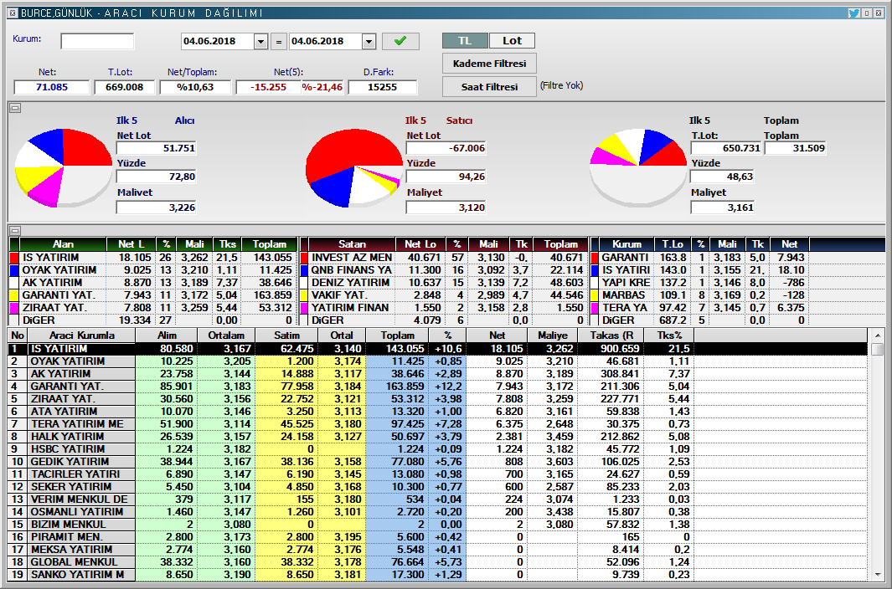Click the blue swatch beside QNB FINANS YA

coord(304,270)
